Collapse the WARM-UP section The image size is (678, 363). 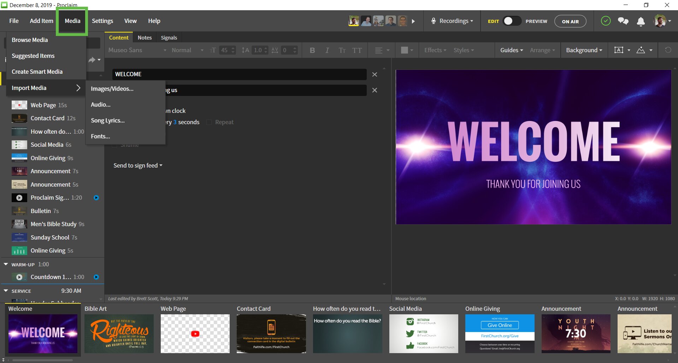[x=6, y=264]
